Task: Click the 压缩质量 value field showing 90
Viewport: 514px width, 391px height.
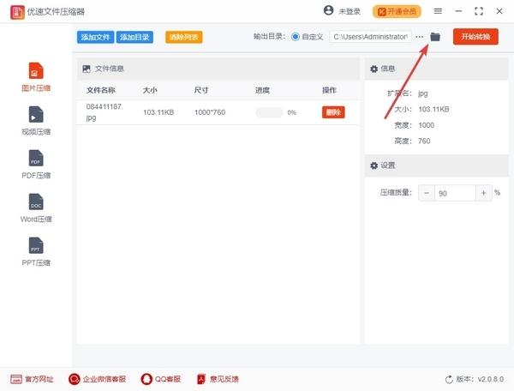Action: [455, 193]
